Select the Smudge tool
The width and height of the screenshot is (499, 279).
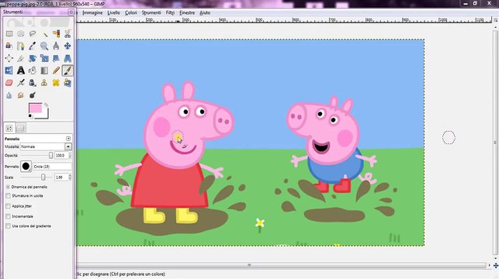tap(21, 95)
